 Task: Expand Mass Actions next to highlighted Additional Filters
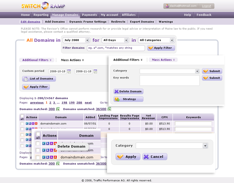72,60
